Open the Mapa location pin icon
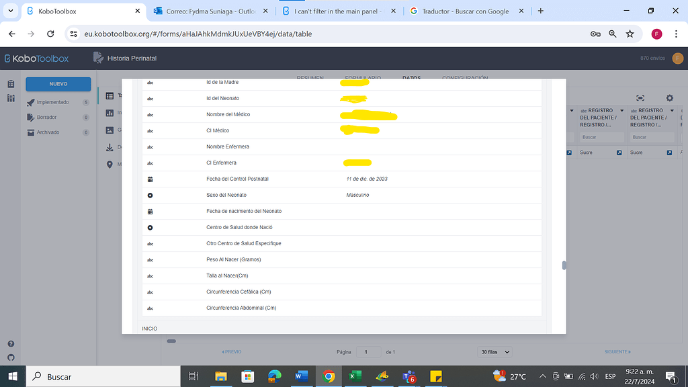 [x=110, y=163]
